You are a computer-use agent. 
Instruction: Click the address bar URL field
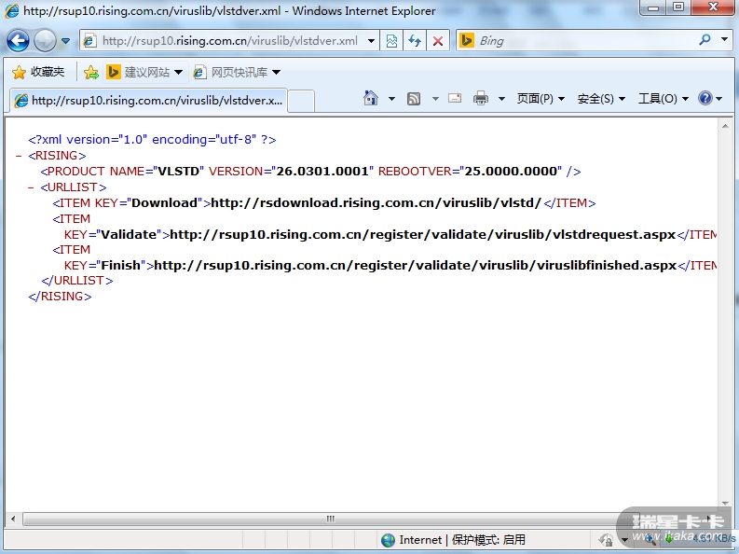229,41
